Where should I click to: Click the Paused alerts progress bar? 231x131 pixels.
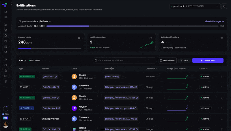50,48
